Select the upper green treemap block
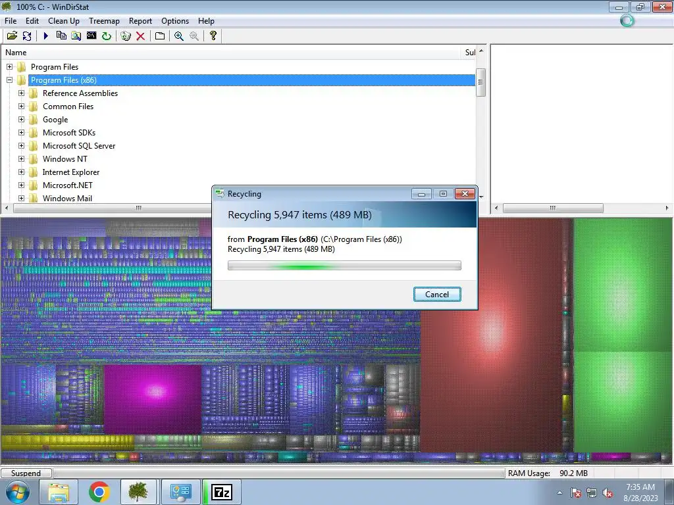 (x=622, y=285)
